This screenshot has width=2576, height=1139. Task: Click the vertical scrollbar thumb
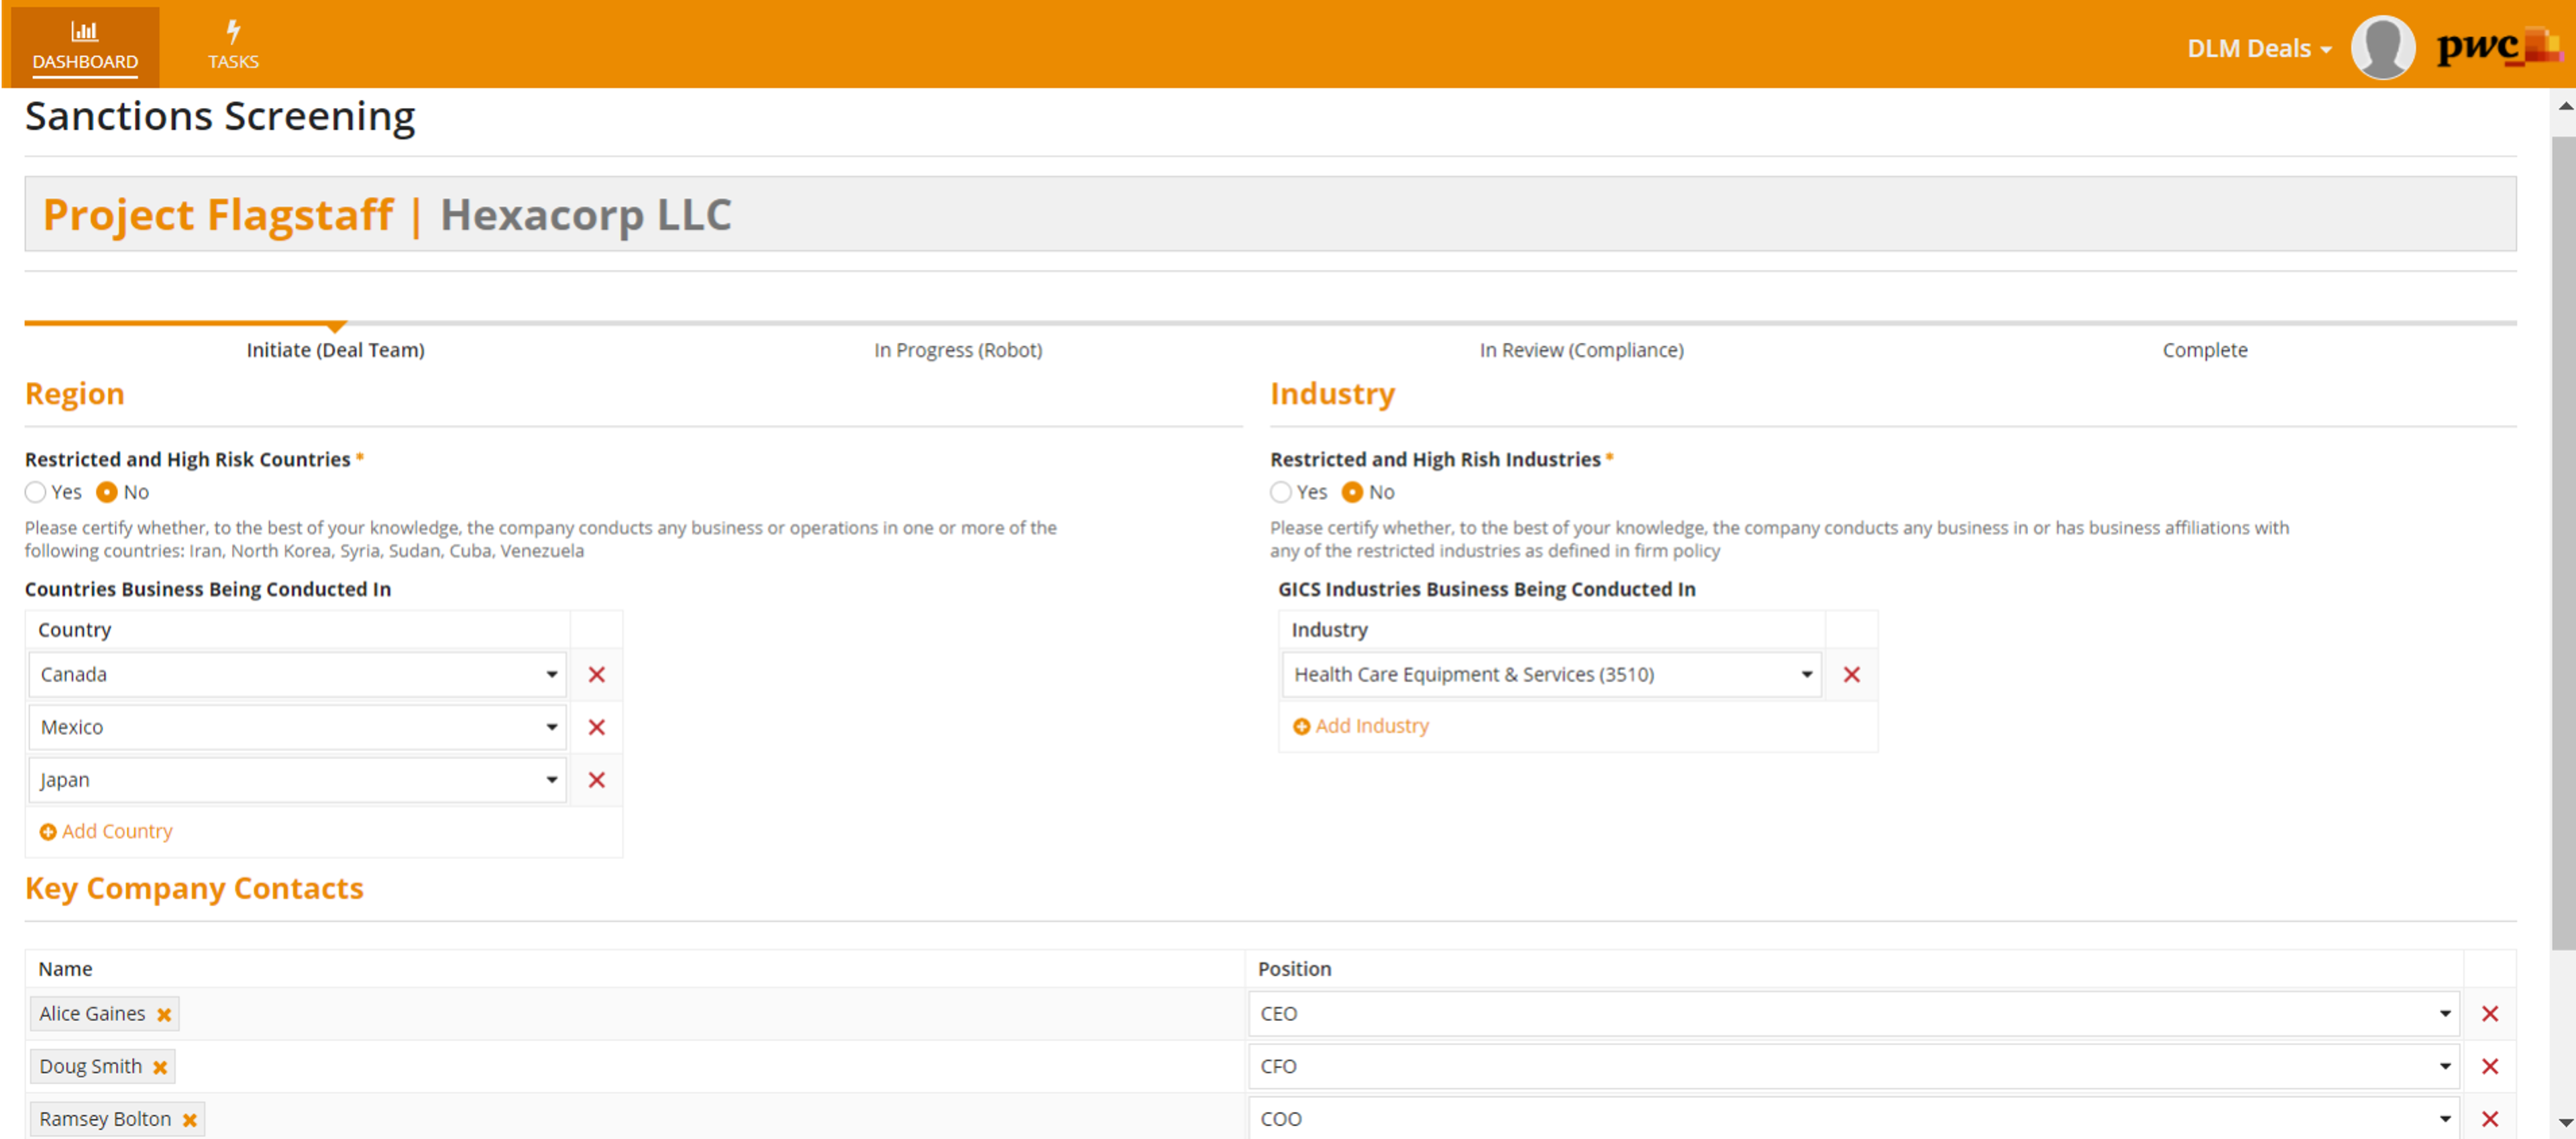2563,544
